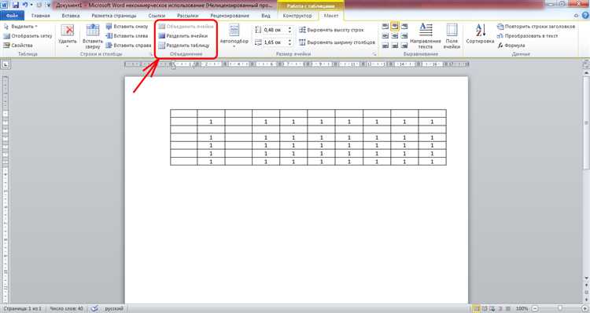Insert a Формула (Formula)
The image size is (590, 313).
click(511, 45)
